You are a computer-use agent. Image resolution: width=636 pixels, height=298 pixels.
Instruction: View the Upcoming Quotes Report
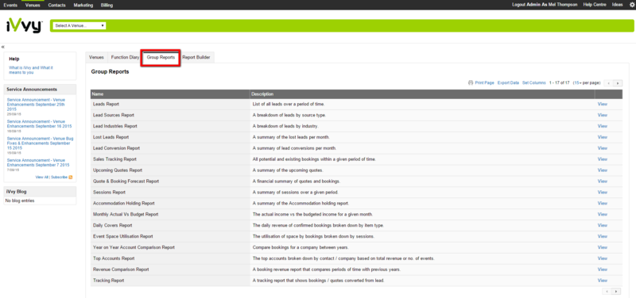(603, 170)
